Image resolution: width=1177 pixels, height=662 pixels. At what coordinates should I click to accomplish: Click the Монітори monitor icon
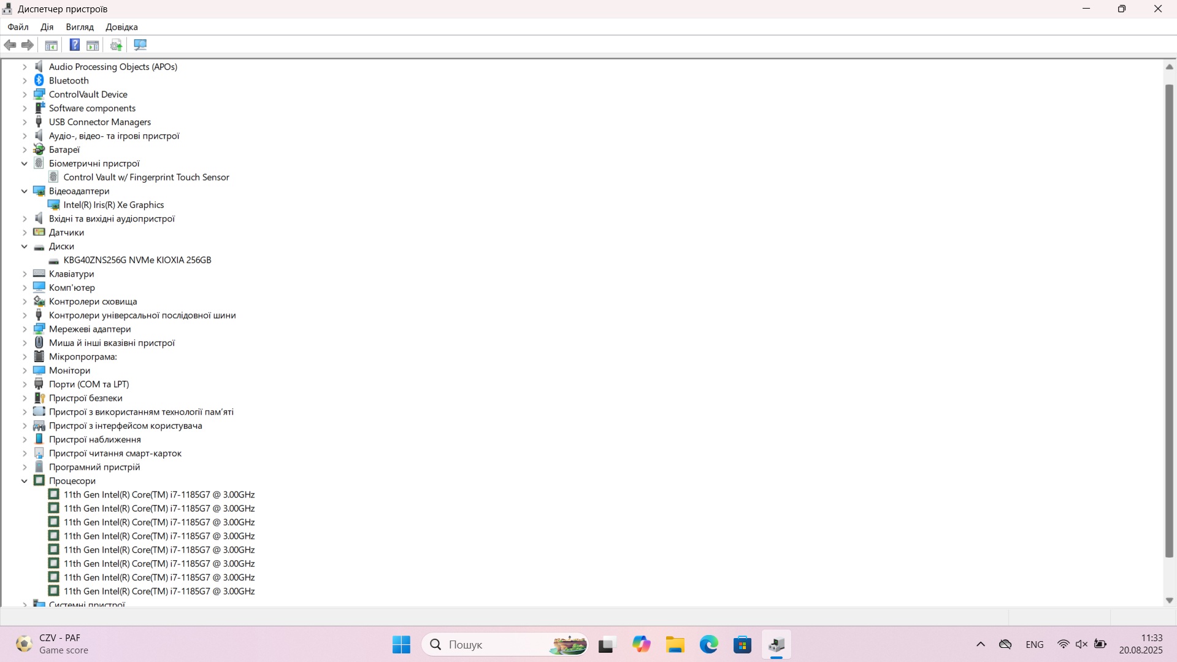pyautogui.click(x=39, y=370)
